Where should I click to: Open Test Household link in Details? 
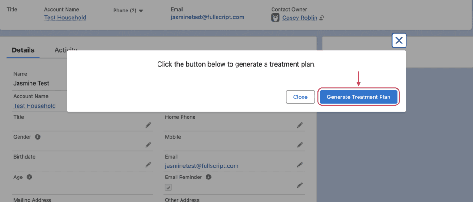click(35, 106)
